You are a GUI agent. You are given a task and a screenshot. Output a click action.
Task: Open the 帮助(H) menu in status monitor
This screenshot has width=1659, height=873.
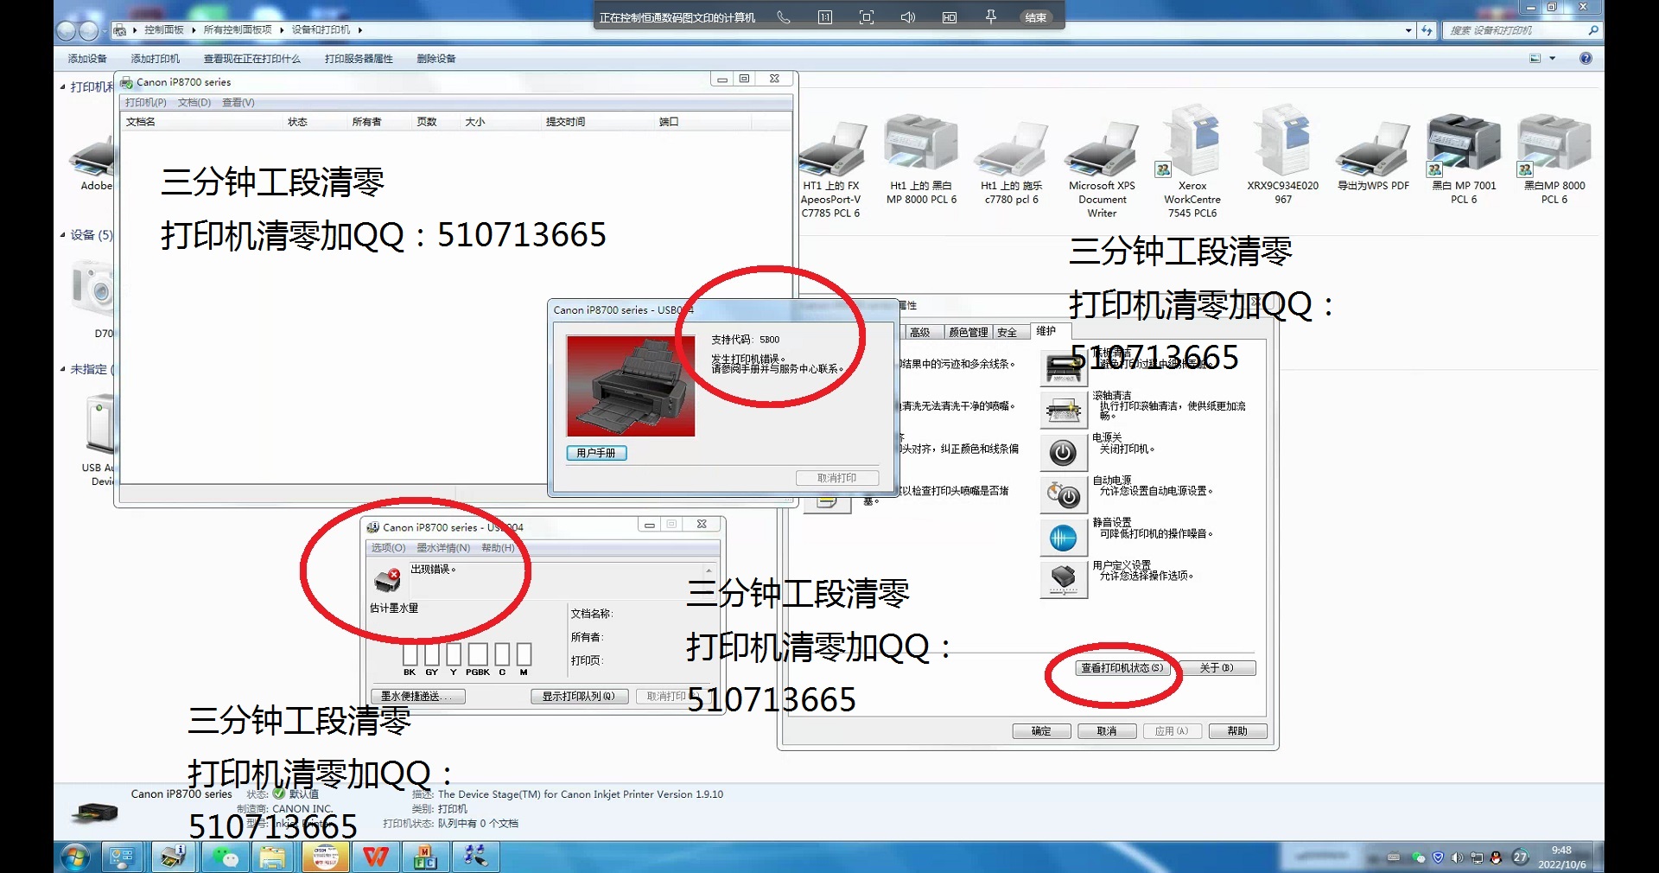(498, 548)
